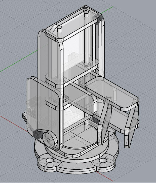Select the left mounting hole on the base
The width and height of the screenshot is (156, 183).
[x=50, y=160]
